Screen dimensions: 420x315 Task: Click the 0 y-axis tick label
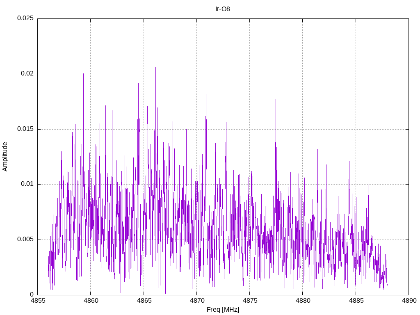pyautogui.click(x=32, y=294)
